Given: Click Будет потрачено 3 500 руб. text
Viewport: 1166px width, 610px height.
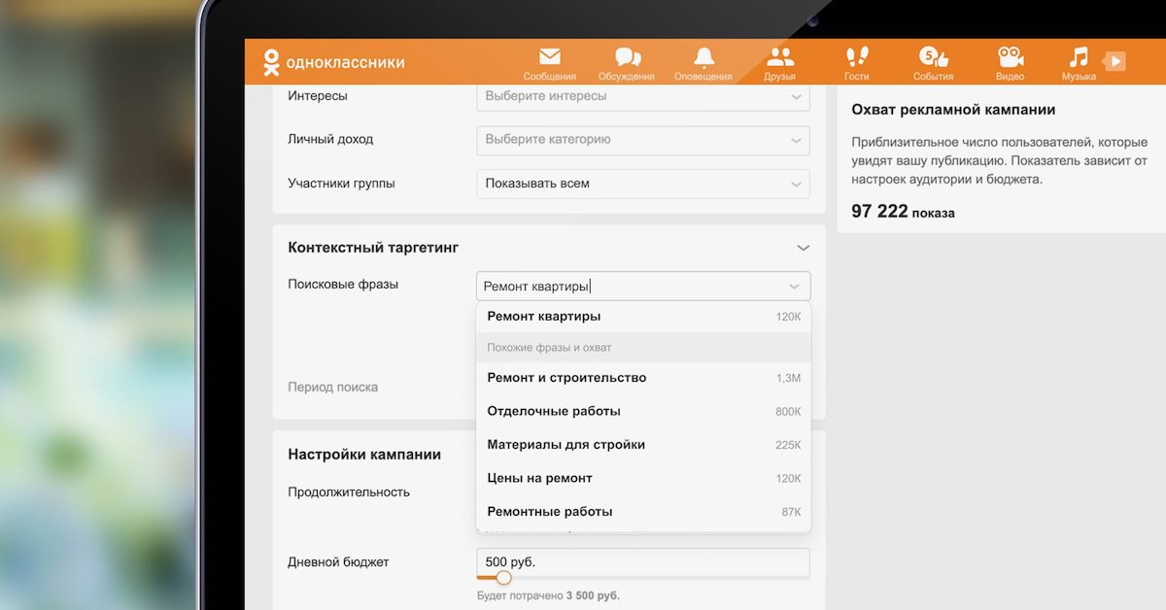Looking at the screenshot, I should (x=548, y=595).
